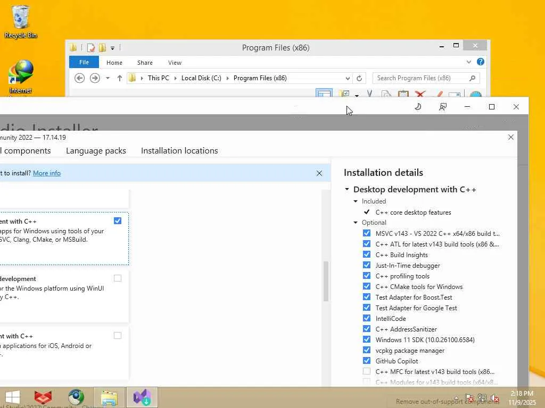Collapse Desktop development with C++ details

pyautogui.click(x=347, y=190)
